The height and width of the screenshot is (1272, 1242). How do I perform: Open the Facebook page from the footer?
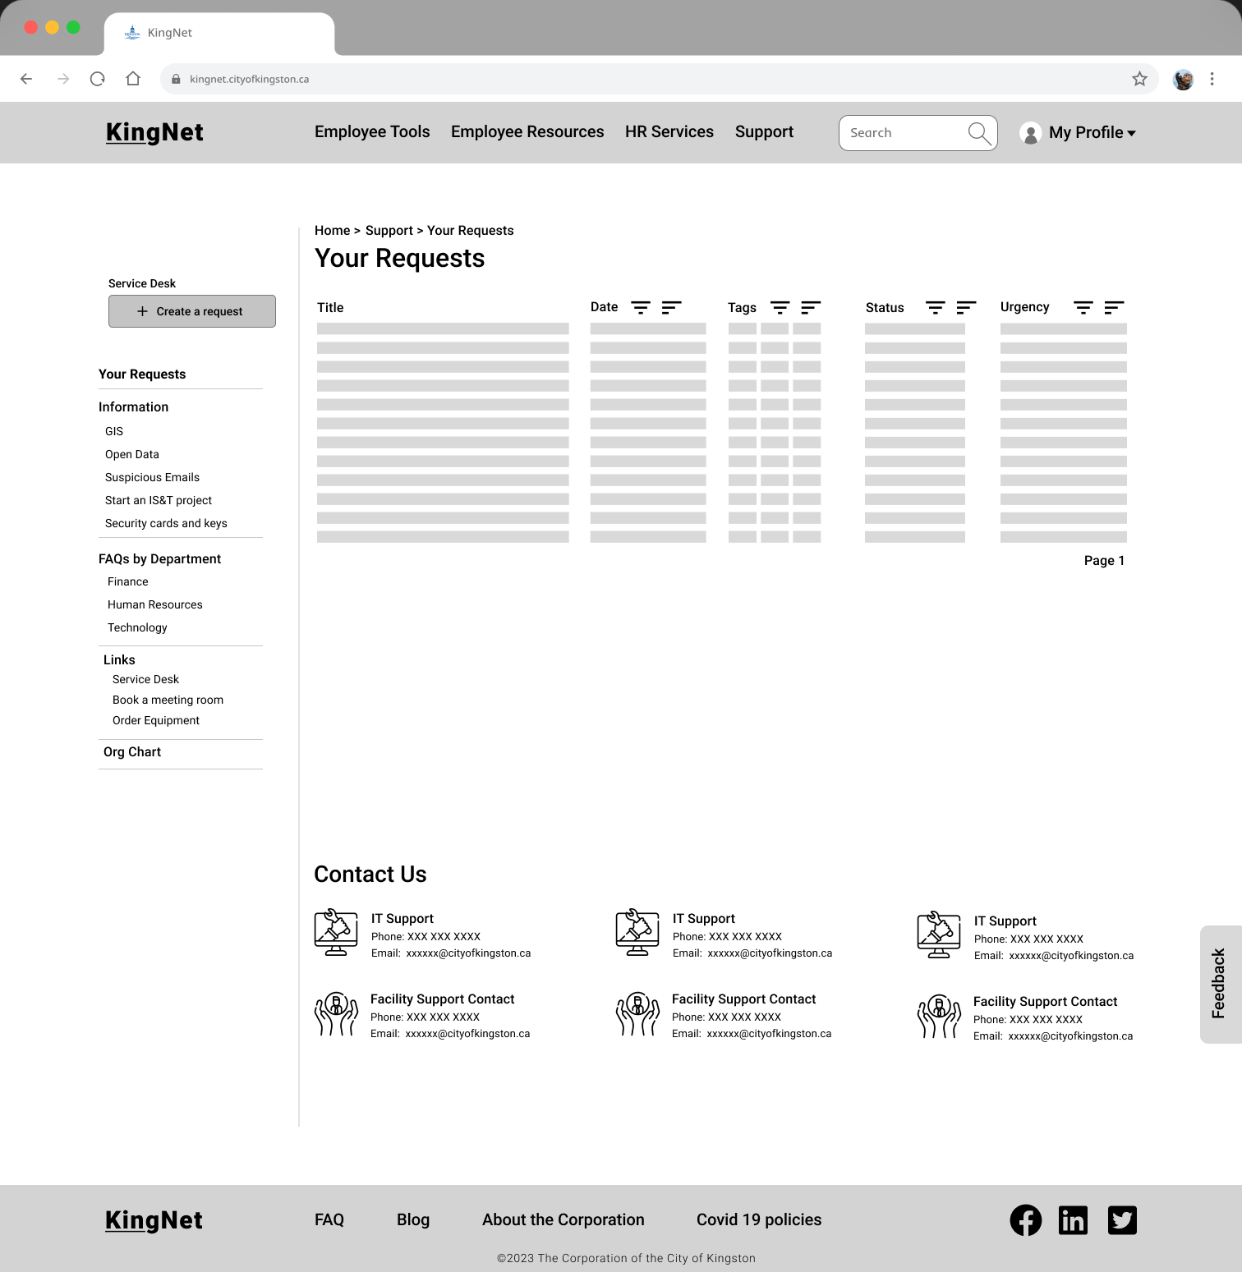1025,1219
